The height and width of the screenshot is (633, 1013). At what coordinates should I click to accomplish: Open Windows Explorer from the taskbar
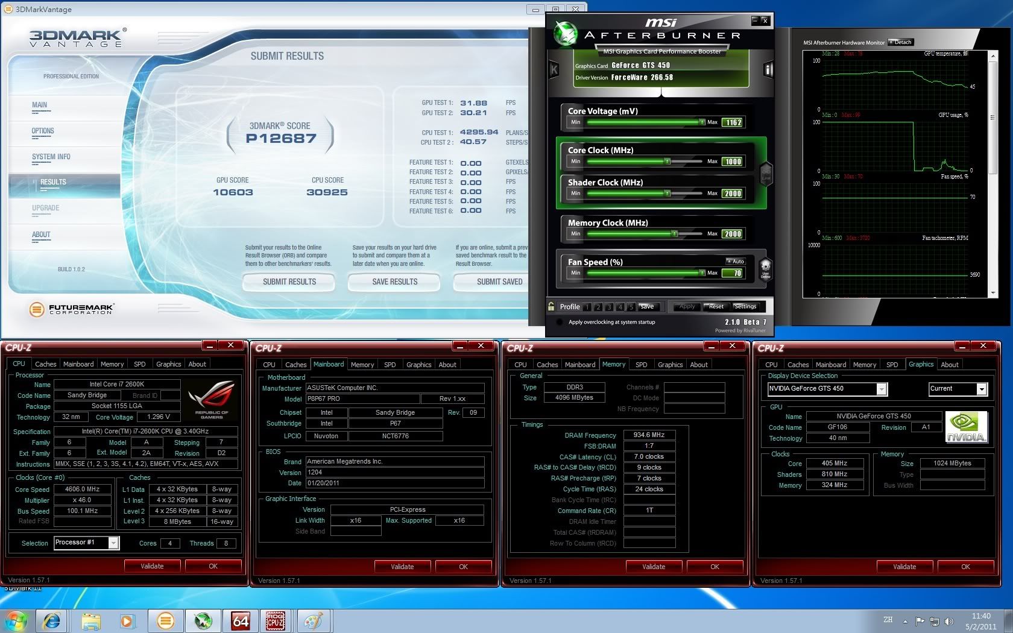coord(90,620)
